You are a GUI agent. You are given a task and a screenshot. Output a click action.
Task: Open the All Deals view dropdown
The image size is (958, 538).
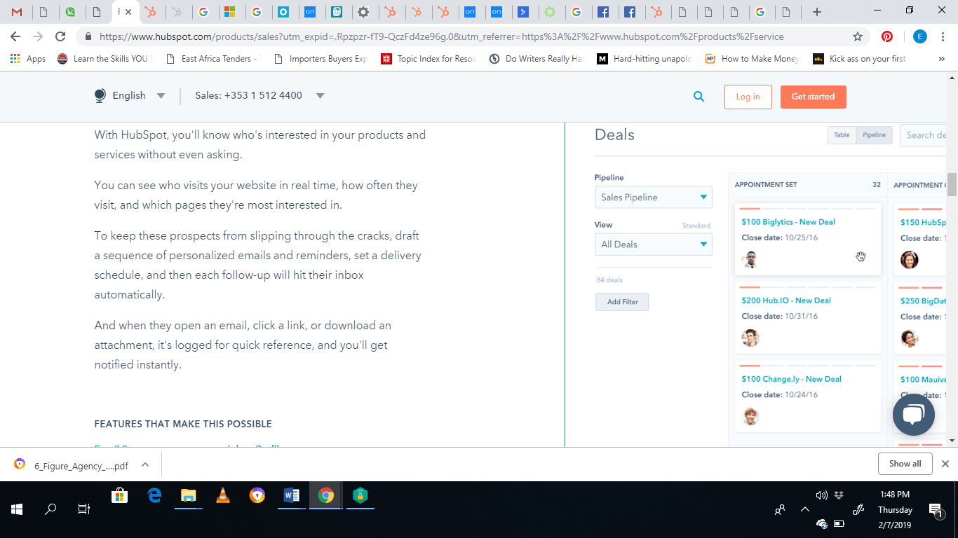click(x=653, y=244)
